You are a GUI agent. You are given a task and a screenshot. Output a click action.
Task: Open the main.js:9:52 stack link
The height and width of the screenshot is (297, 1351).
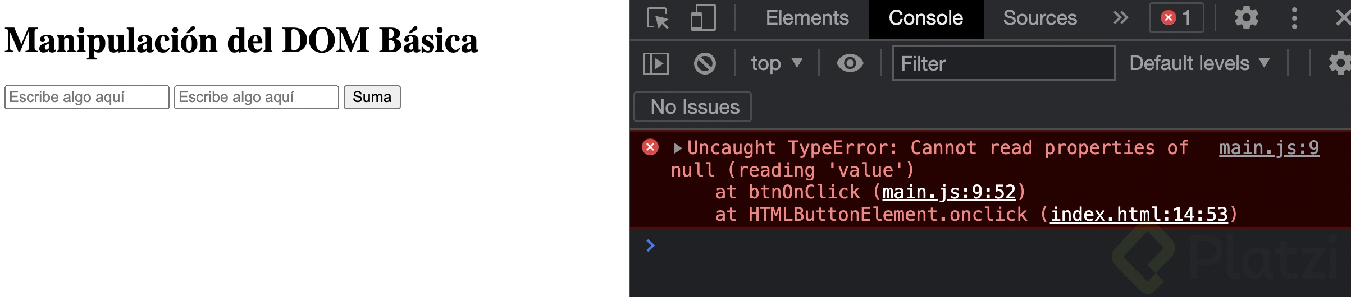949,192
